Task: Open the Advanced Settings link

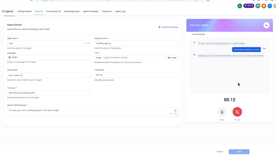Action: pyautogui.click(x=170, y=27)
